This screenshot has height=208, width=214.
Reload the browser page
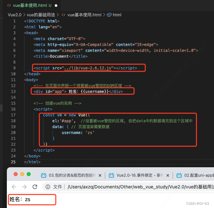tap(35, 187)
